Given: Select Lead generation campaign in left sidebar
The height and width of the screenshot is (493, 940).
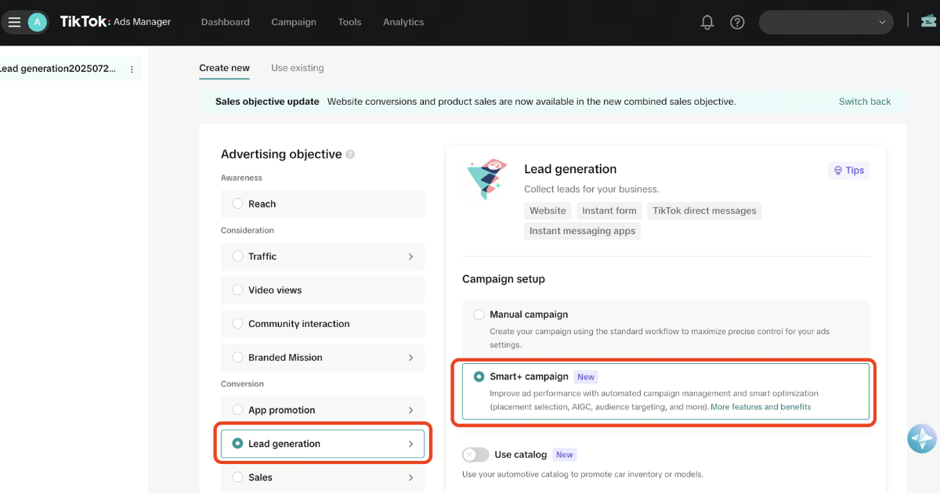Looking at the screenshot, I should [x=59, y=69].
